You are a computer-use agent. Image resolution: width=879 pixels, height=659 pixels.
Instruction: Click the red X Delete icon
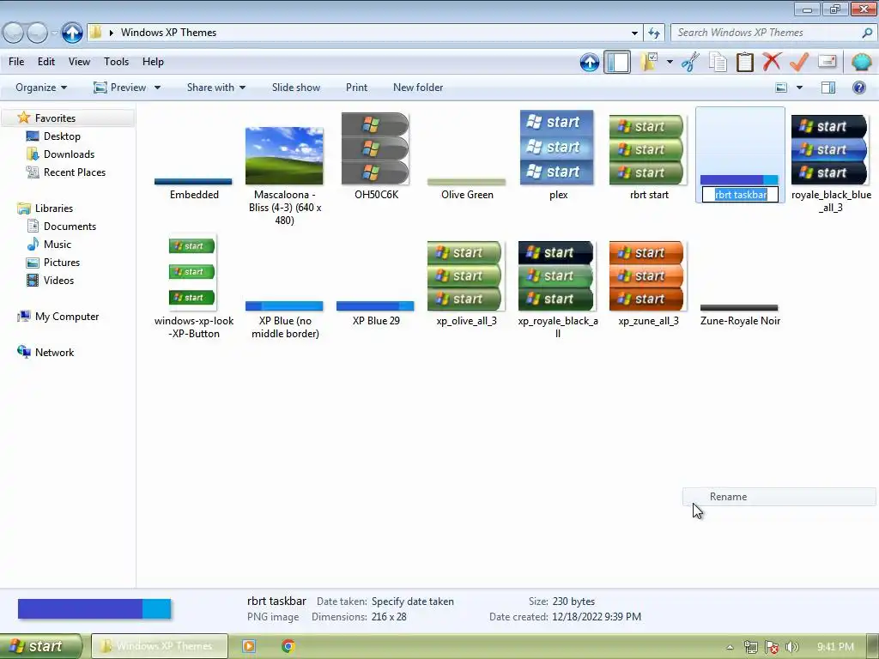pyautogui.click(x=772, y=62)
